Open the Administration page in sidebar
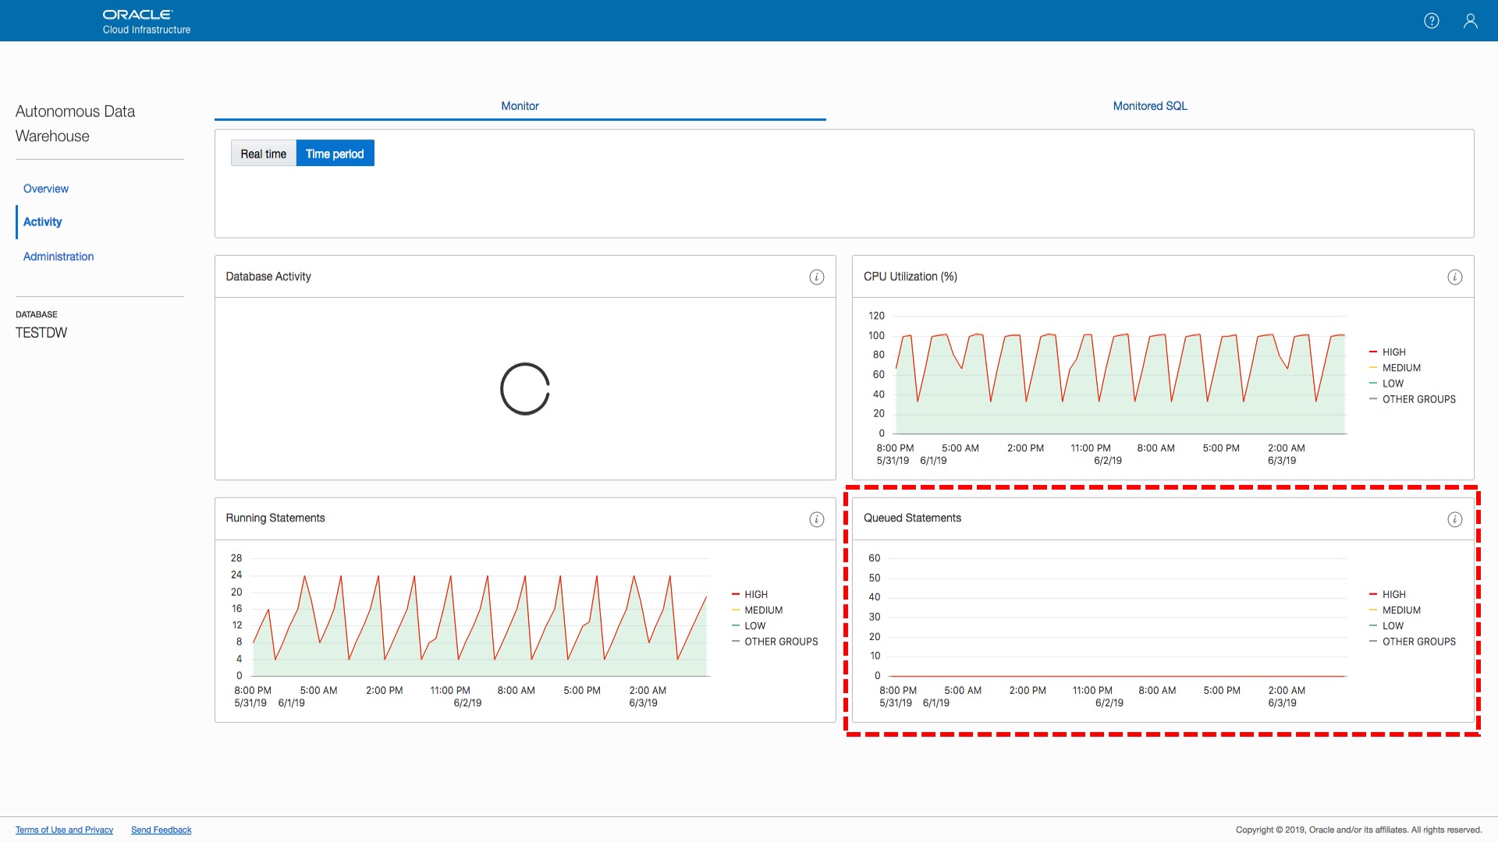 (x=59, y=256)
